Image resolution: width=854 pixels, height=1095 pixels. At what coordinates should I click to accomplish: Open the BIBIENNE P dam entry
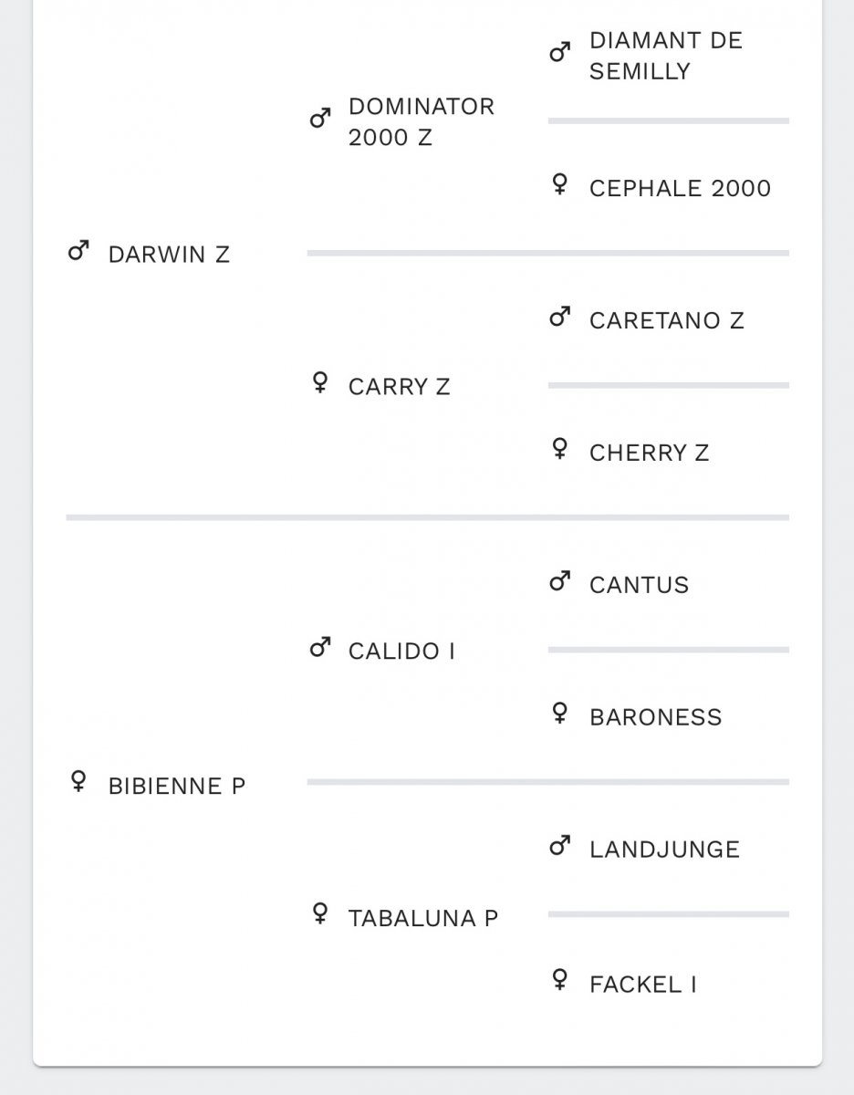(x=177, y=786)
